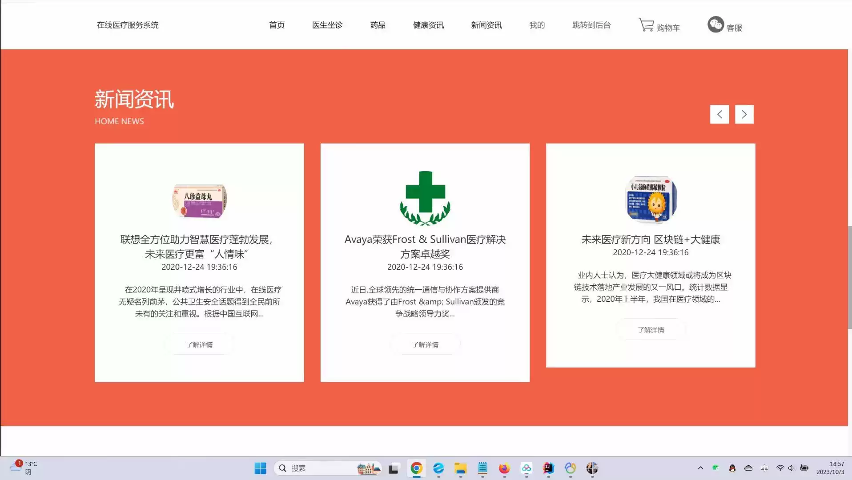
Task: Open the QQ penguin tray icon
Action: pos(732,468)
